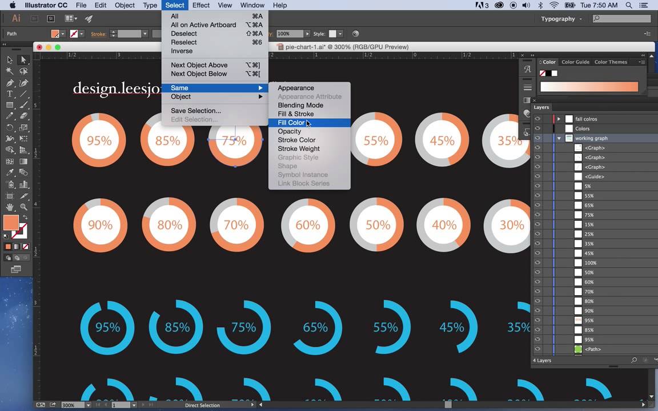Collapse the working graph layer
Screen dimensions: 658x411
(x=559, y=138)
